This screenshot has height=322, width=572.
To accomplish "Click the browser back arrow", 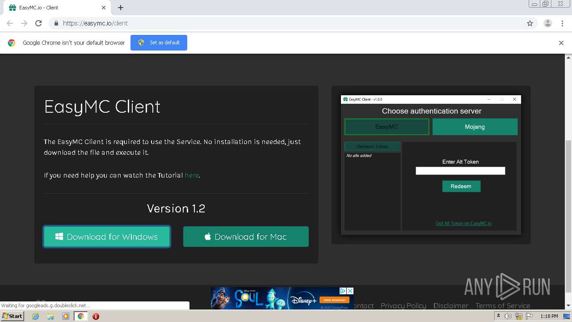I will click(10, 23).
